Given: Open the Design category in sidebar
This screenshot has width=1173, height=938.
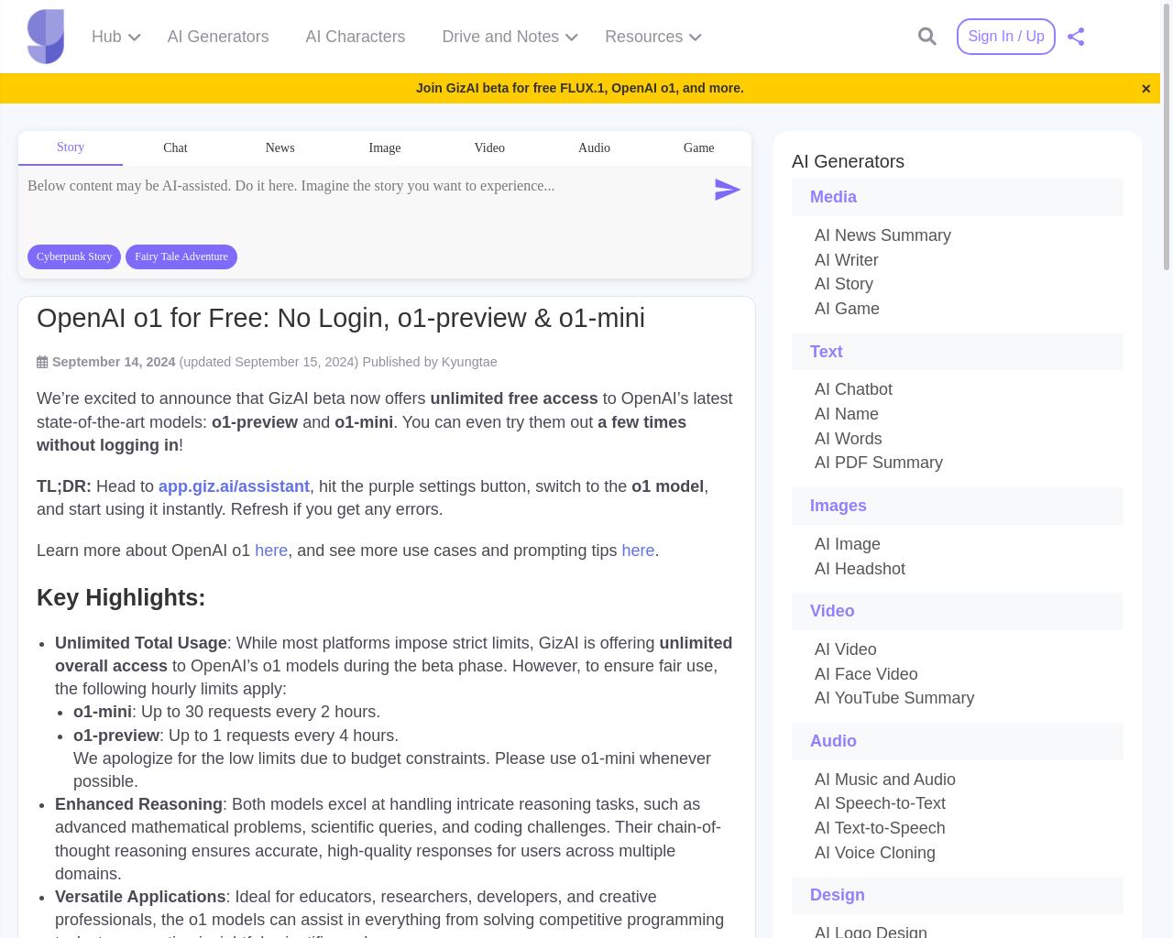Looking at the screenshot, I should click(x=958, y=895).
